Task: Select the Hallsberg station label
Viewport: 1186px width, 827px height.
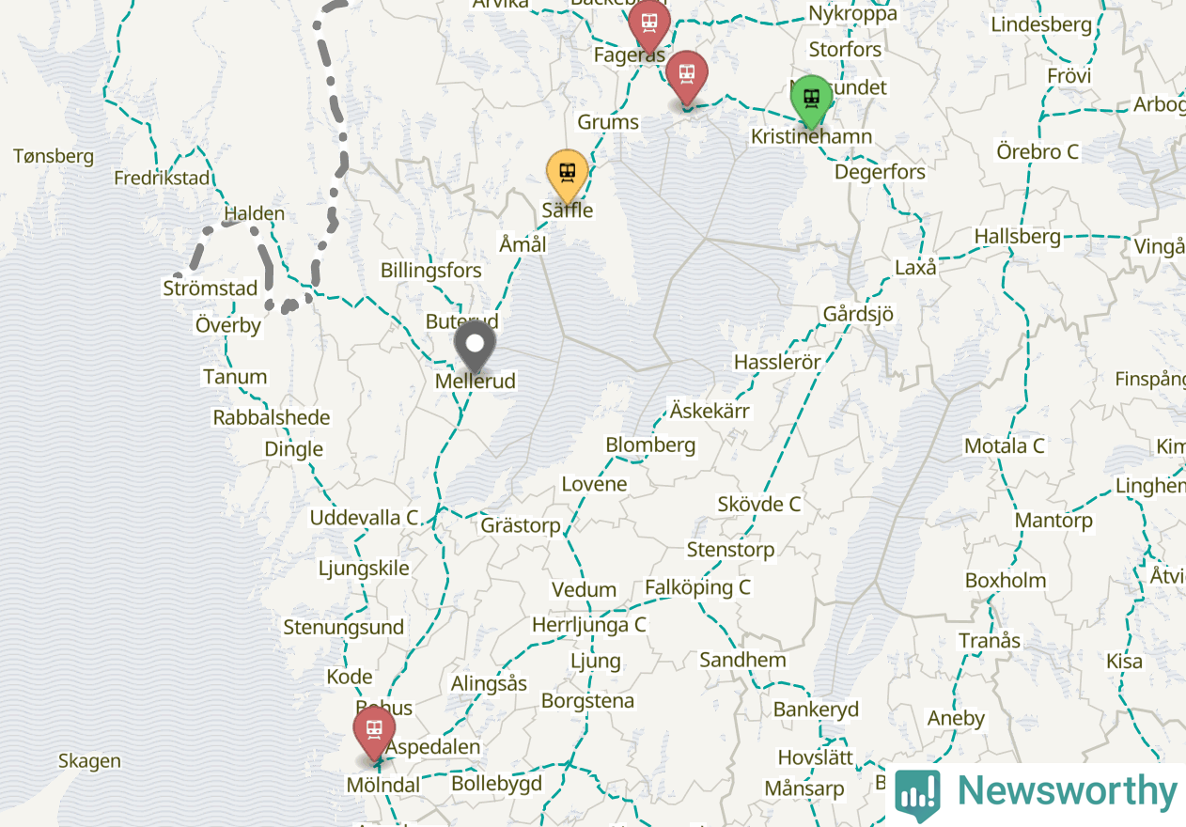Action: tap(1018, 237)
